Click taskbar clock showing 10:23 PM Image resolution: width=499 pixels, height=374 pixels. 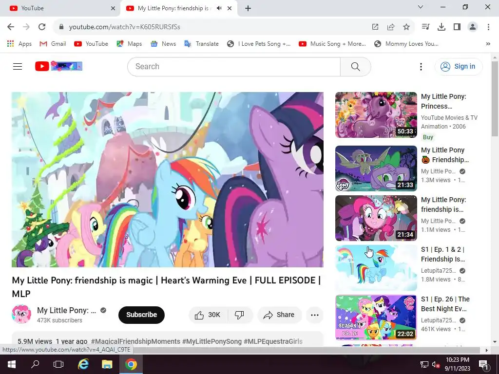click(457, 364)
